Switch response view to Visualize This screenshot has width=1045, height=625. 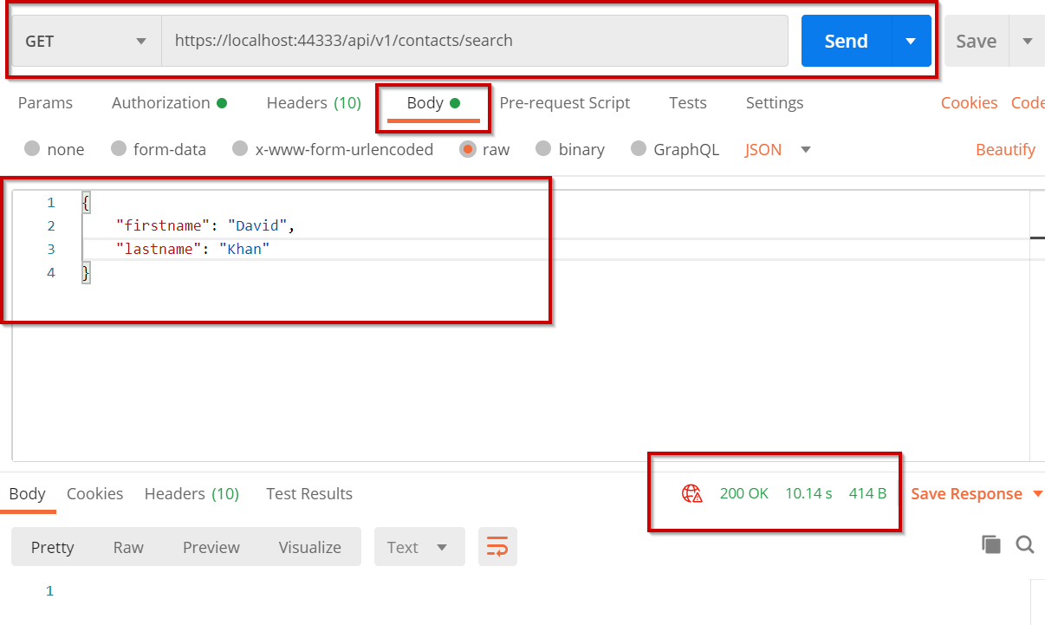(310, 547)
